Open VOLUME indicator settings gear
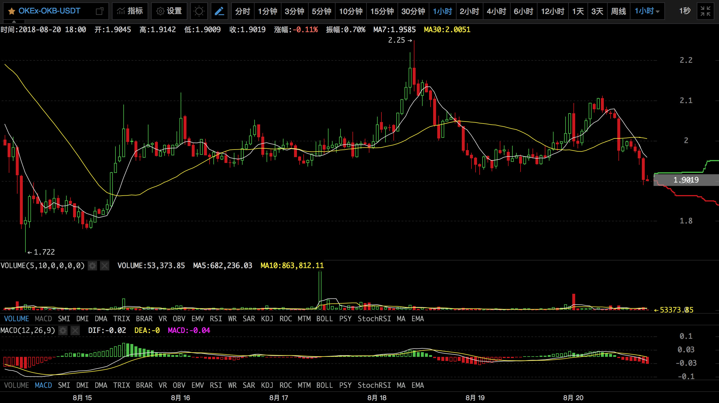The width and height of the screenshot is (719, 403). [92, 265]
